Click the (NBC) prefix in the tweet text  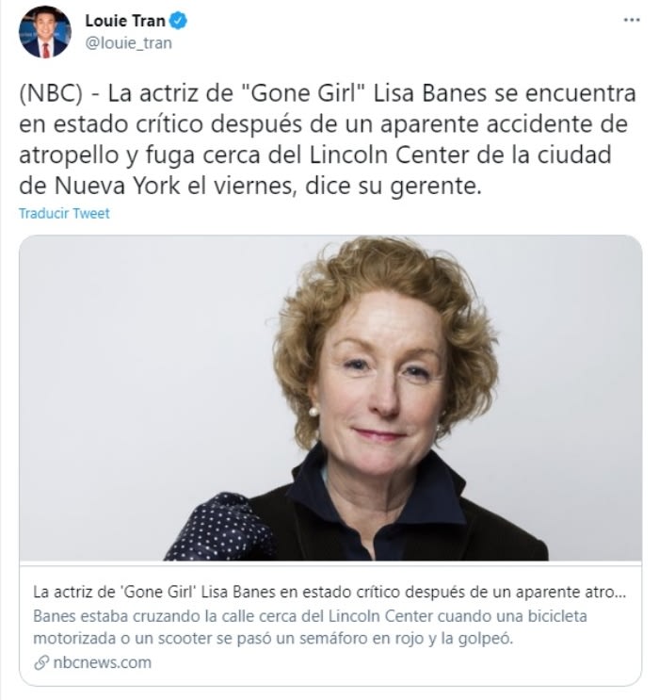[51, 94]
